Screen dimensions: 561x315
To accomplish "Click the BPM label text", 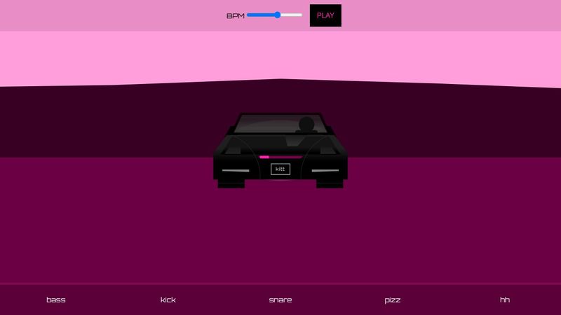I will pyautogui.click(x=236, y=15).
